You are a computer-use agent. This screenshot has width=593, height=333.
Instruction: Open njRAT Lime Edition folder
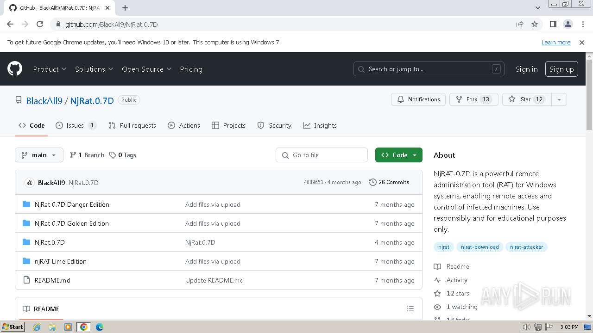(x=61, y=261)
